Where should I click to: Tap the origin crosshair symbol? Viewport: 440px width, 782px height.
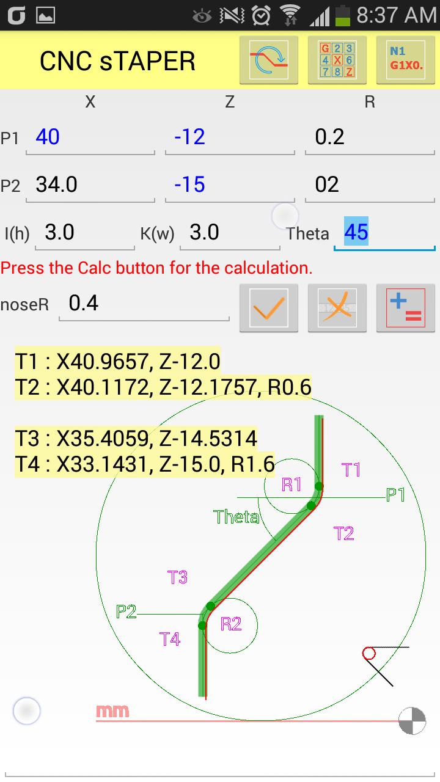point(412,721)
